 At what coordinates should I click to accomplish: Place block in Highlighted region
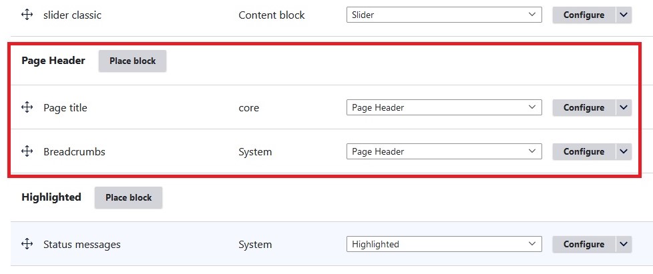pos(128,197)
